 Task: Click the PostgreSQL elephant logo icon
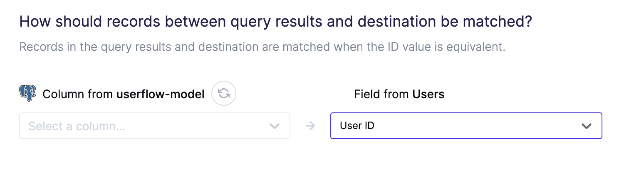pyautogui.click(x=28, y=93)
